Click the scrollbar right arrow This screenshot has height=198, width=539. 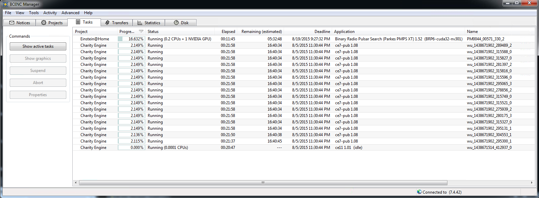[532, 183]
